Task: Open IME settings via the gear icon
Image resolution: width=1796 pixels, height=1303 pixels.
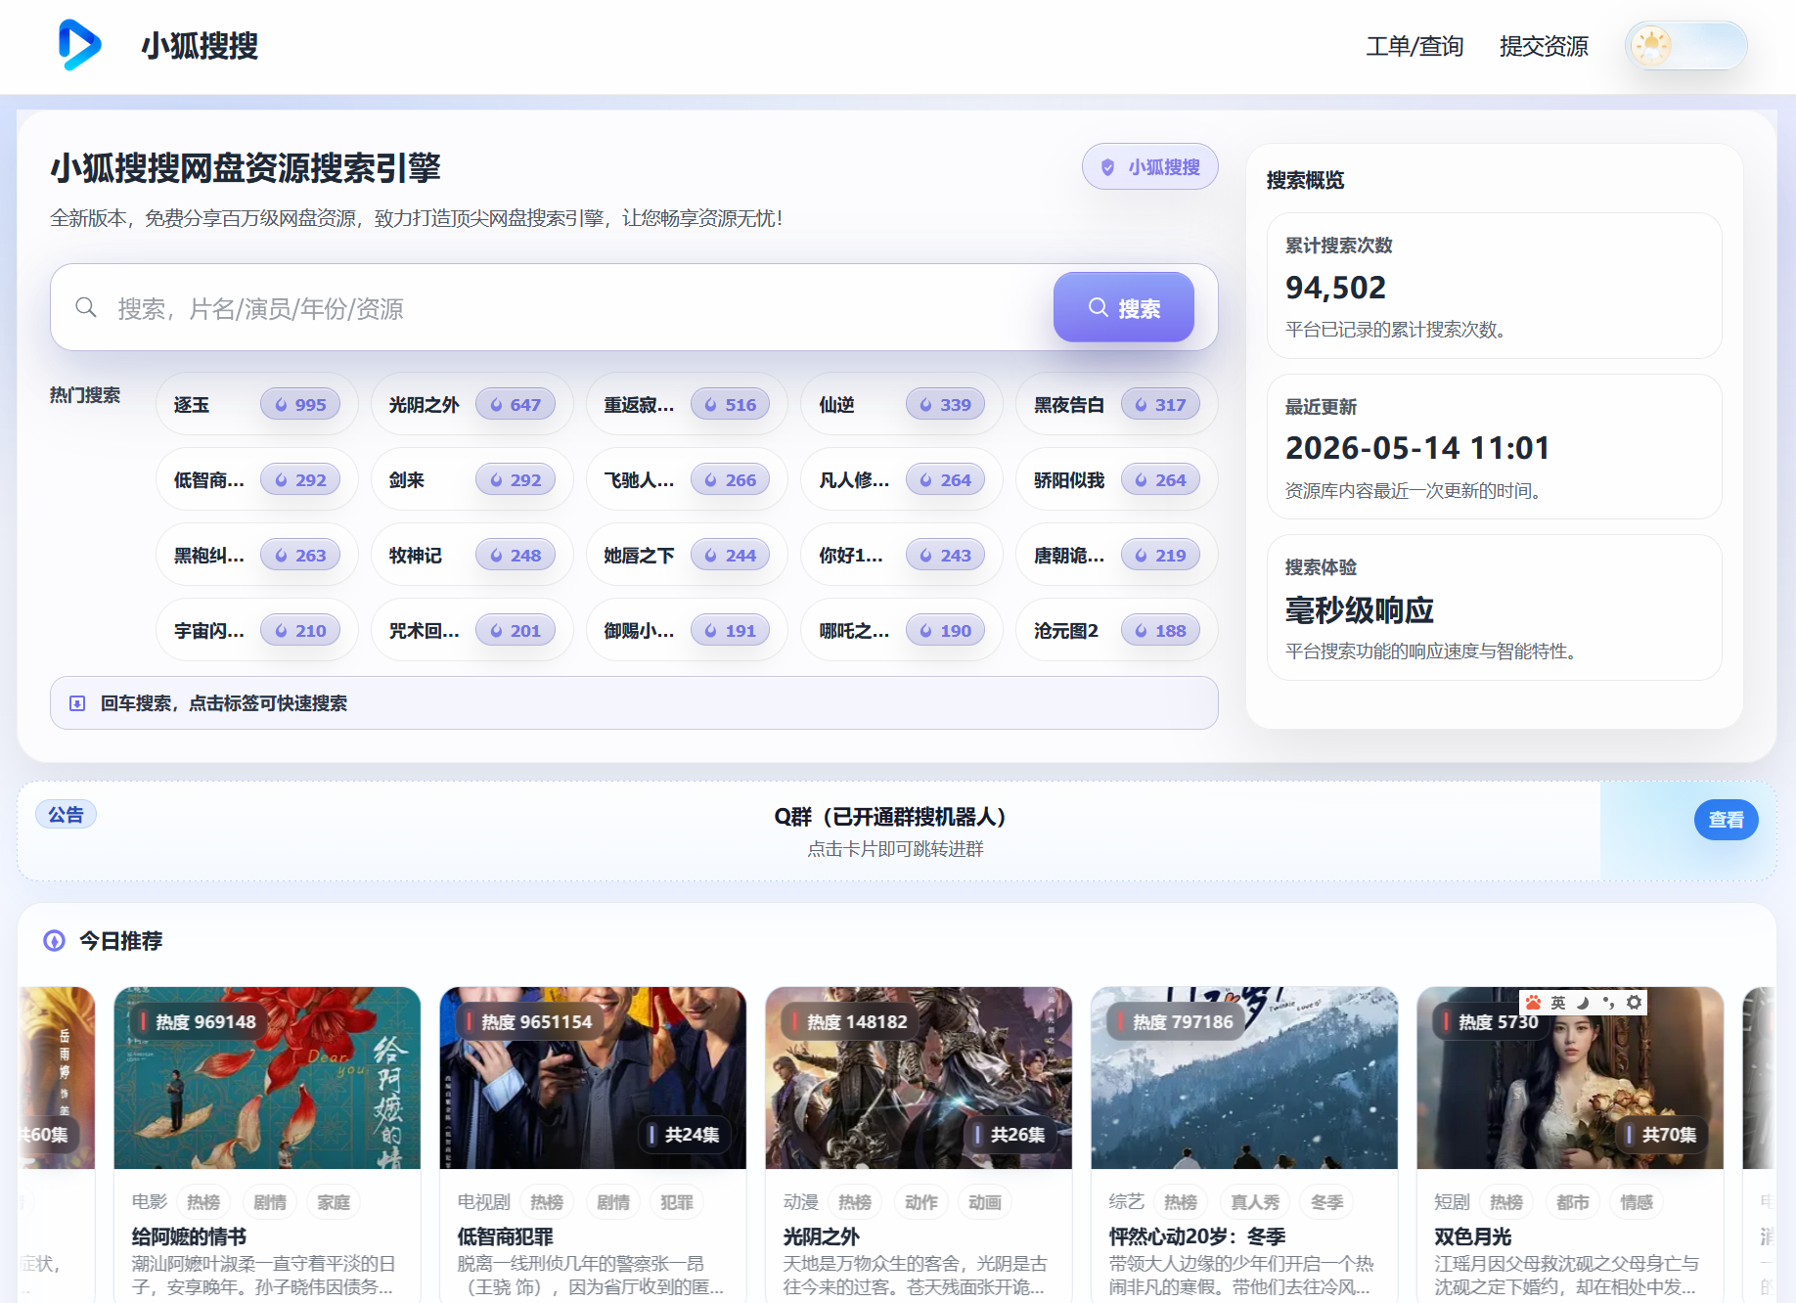Action: 1634,1003
